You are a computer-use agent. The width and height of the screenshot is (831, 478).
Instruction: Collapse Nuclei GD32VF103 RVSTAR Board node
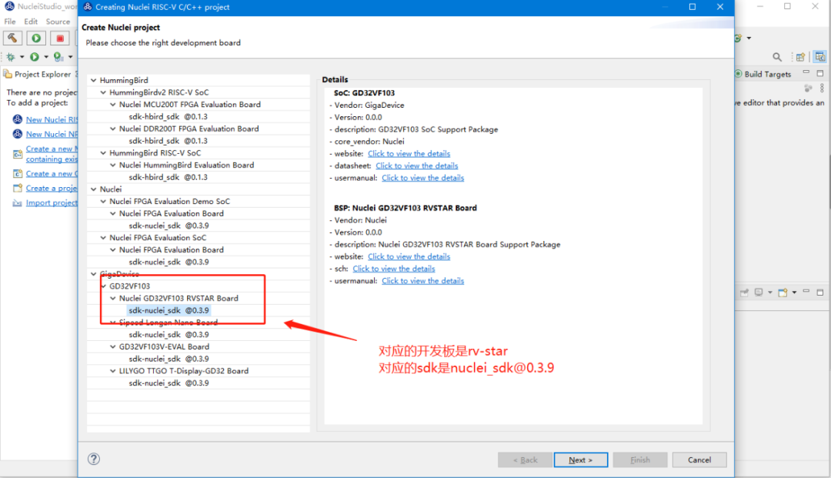(x=113, y=299)
